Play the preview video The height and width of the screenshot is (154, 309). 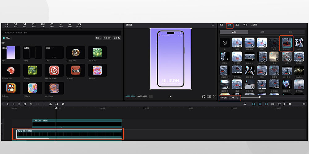[x=171, y=96]
